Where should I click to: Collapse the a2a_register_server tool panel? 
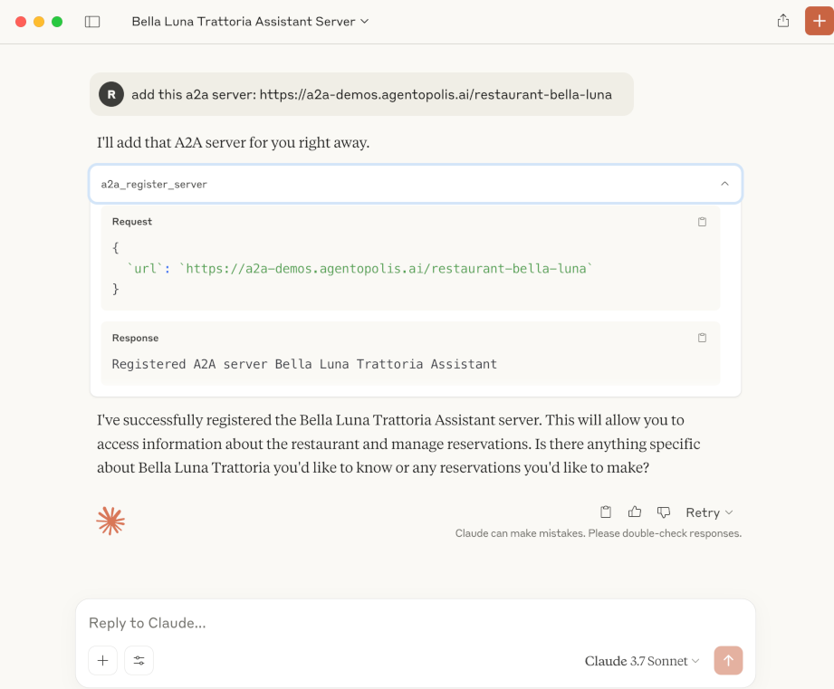(x=724, y=184)
